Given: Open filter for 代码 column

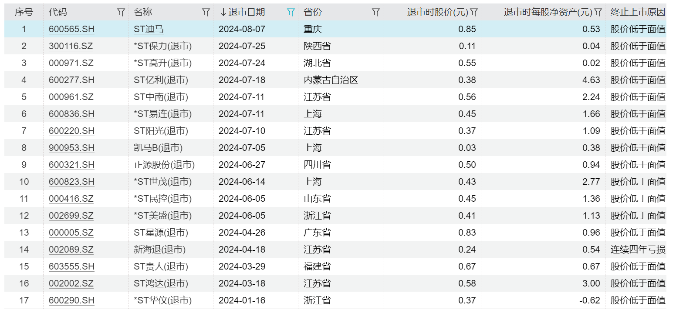Looking at the screenshot, I should pos(121,13).
